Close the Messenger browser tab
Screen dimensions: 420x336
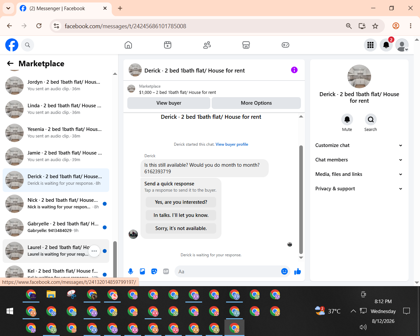pos(105,8)
